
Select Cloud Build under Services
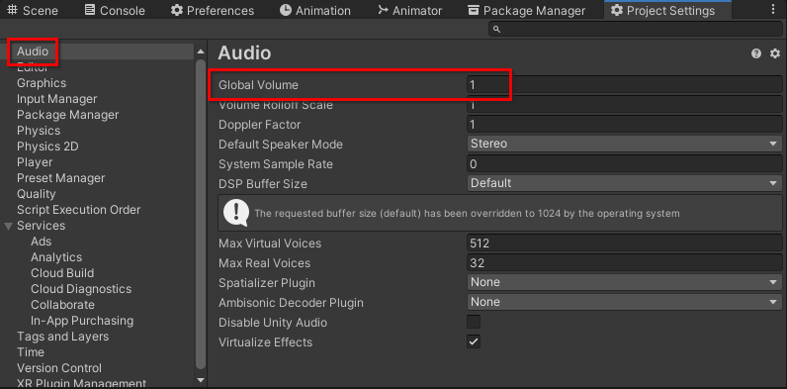pyautogui.click(x=62, y=273)
